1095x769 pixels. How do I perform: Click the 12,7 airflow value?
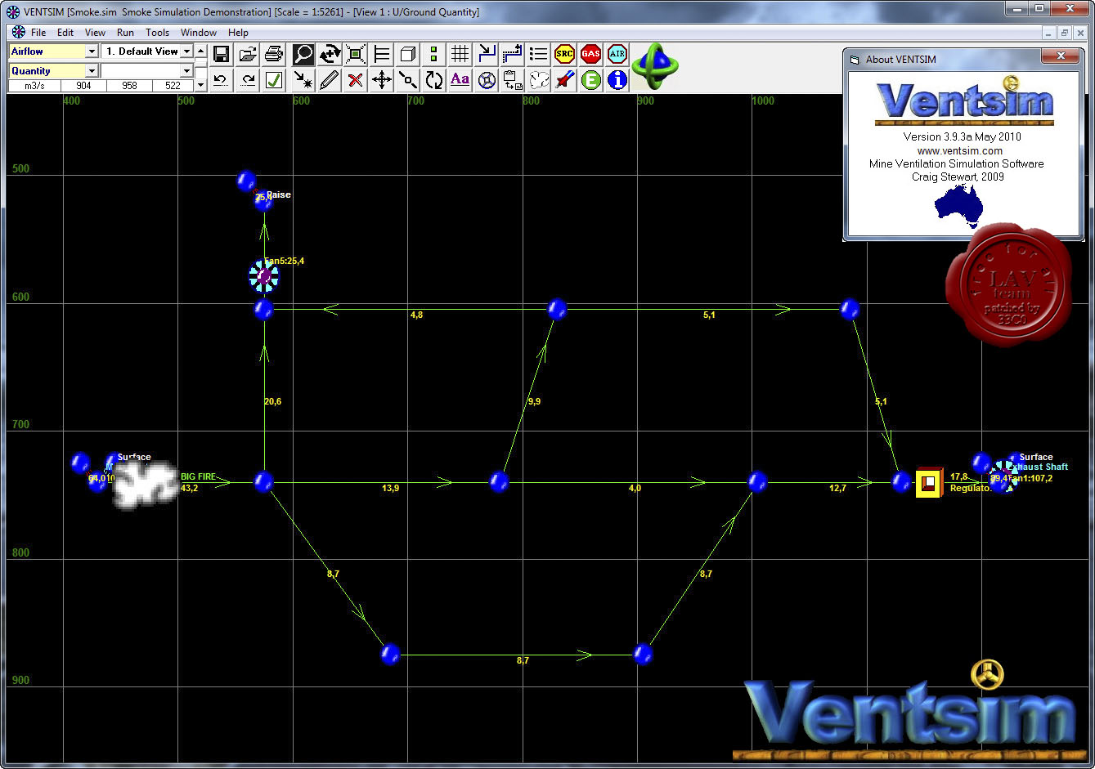tap(837, 488)
